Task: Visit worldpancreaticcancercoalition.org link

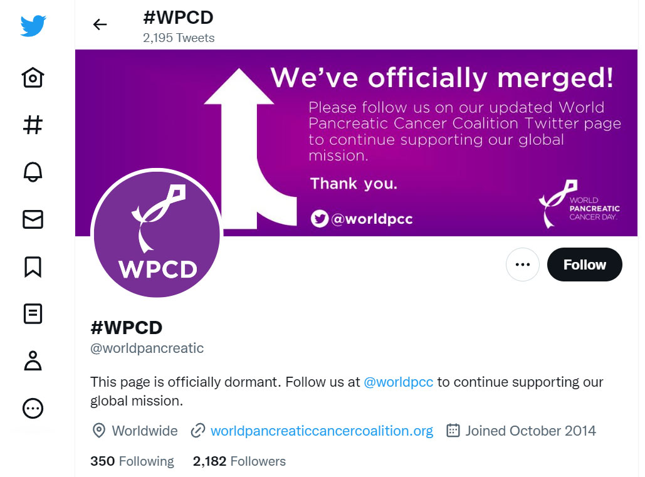Action: [x=322, y=431]
